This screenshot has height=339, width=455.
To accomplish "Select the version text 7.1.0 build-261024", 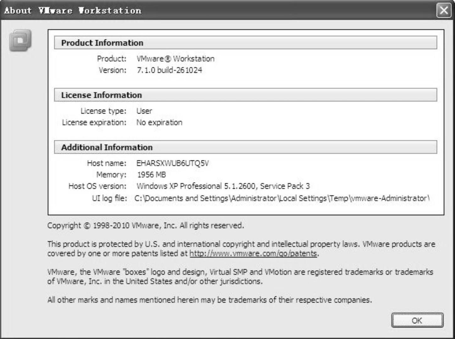I will click(169, 70).
